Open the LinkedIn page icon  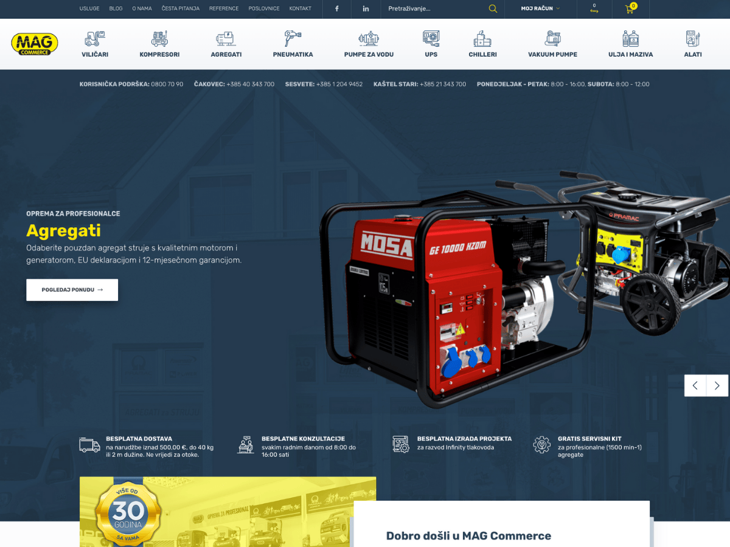pyautogui.click(x=366, y=9)
